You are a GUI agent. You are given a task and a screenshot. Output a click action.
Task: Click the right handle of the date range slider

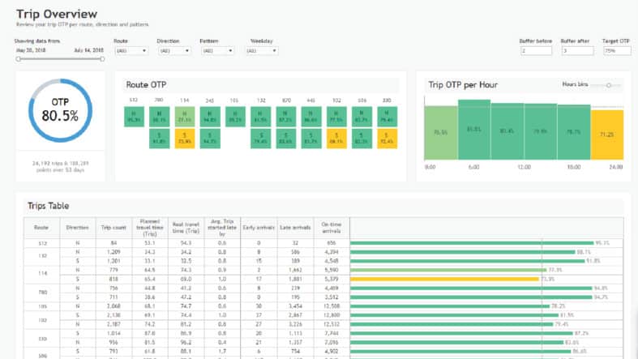[102, 59]
